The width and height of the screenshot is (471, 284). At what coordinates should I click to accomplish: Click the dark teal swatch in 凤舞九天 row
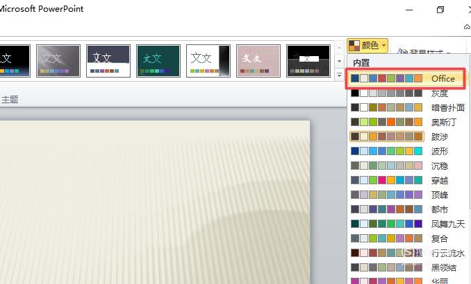coord(355,224)
